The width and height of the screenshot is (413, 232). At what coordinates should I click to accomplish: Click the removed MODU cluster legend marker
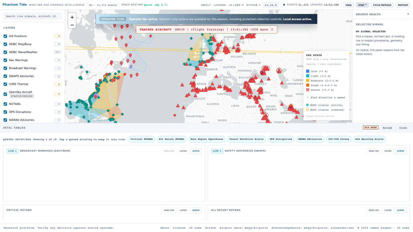point(307,110)
